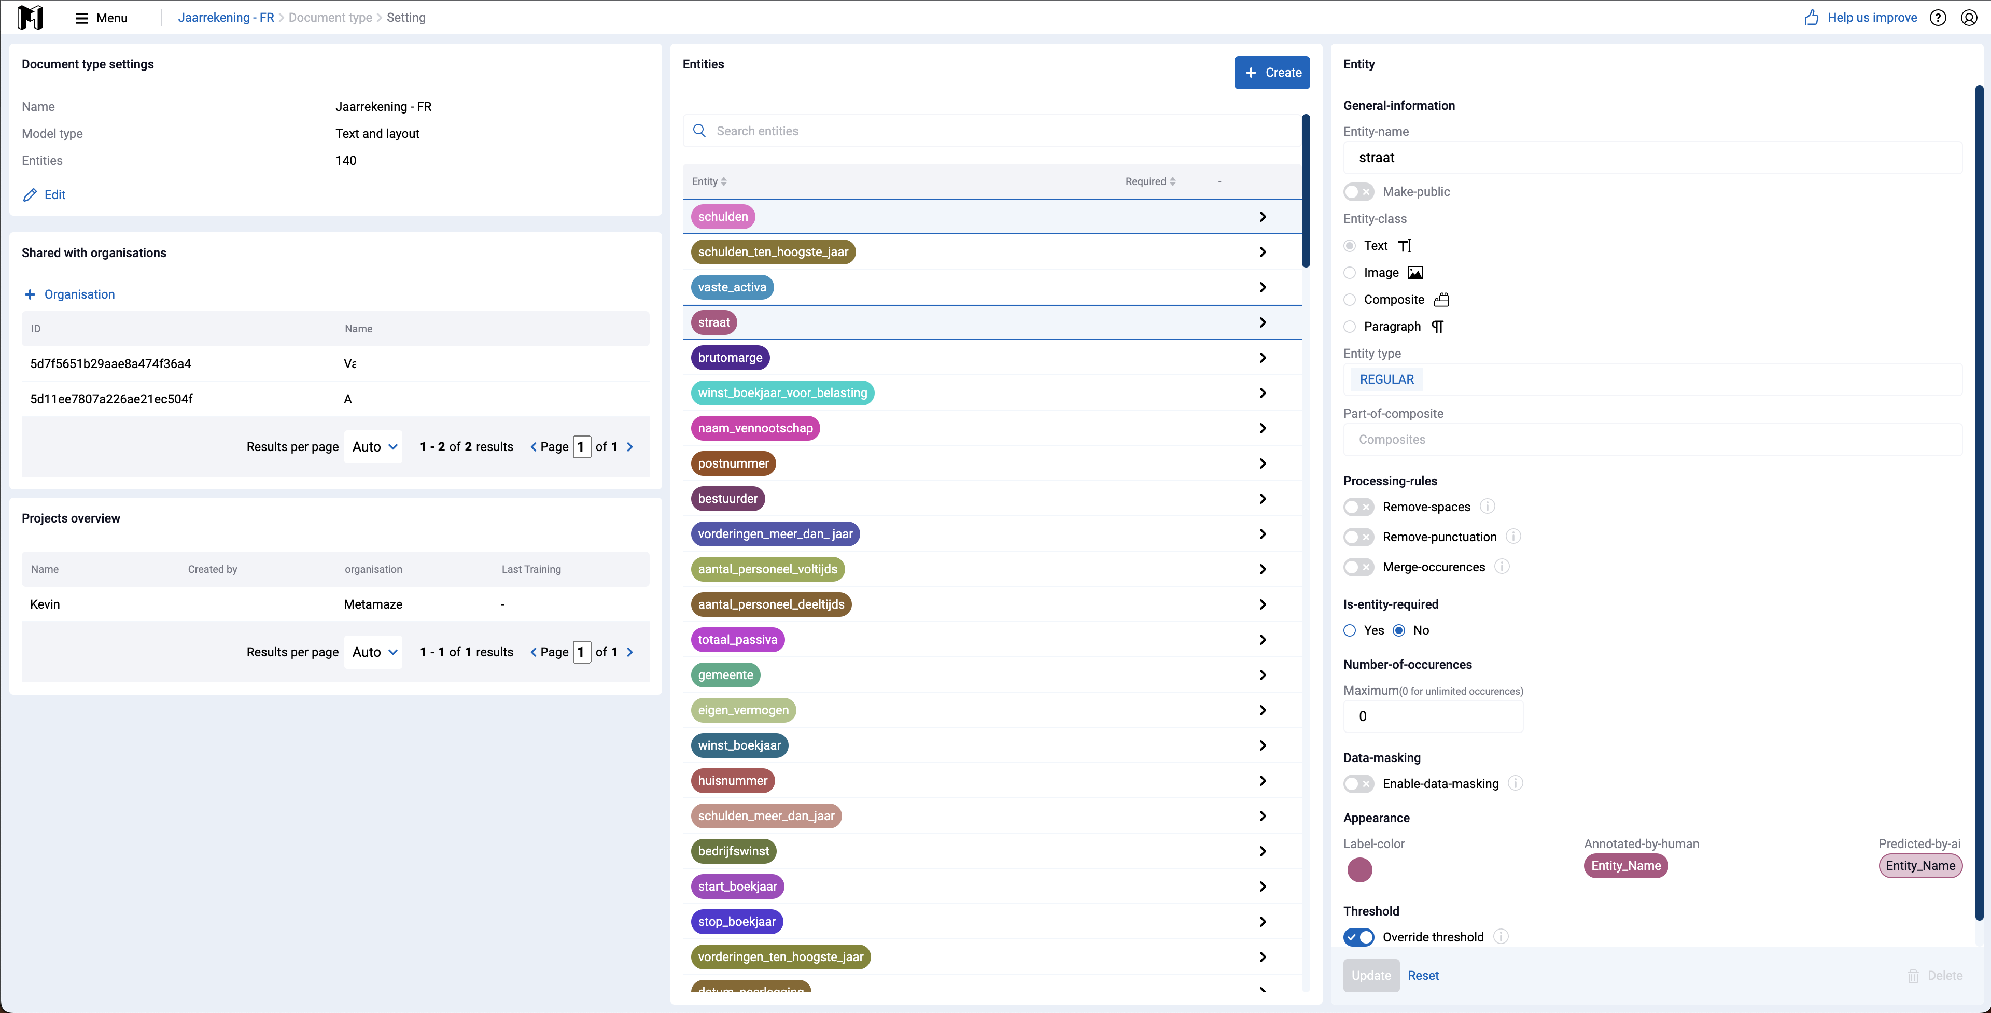The height and width of the screenshot is (1013, 1991).
Task: Click the Metamaze logo icon
Action: pos(30,17)
